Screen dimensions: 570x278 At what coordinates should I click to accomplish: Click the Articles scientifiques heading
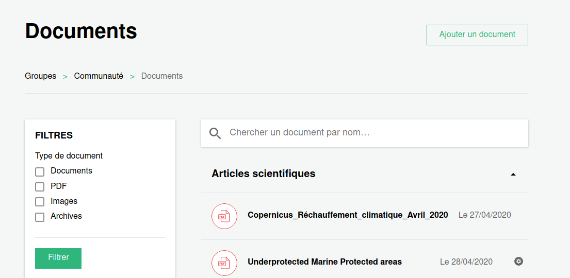(x=264, y=174)
